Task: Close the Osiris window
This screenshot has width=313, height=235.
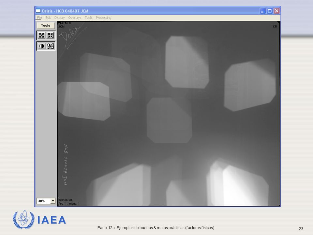Action: click(x=276, y=11)
